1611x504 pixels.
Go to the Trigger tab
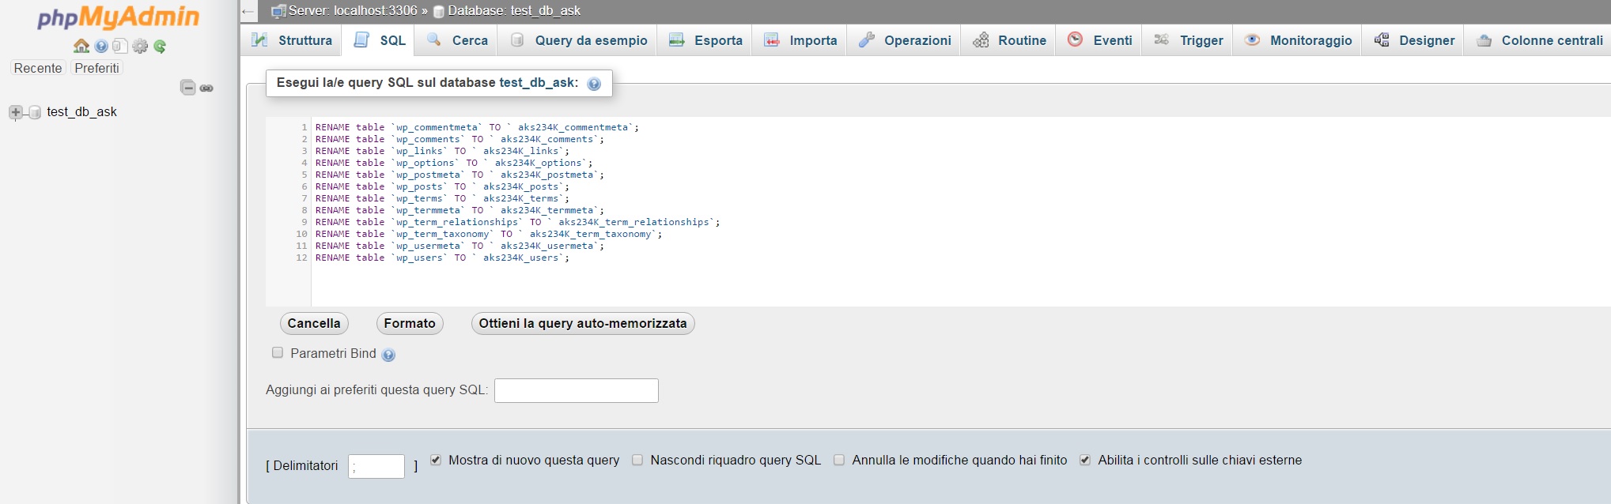[1189, 40]
